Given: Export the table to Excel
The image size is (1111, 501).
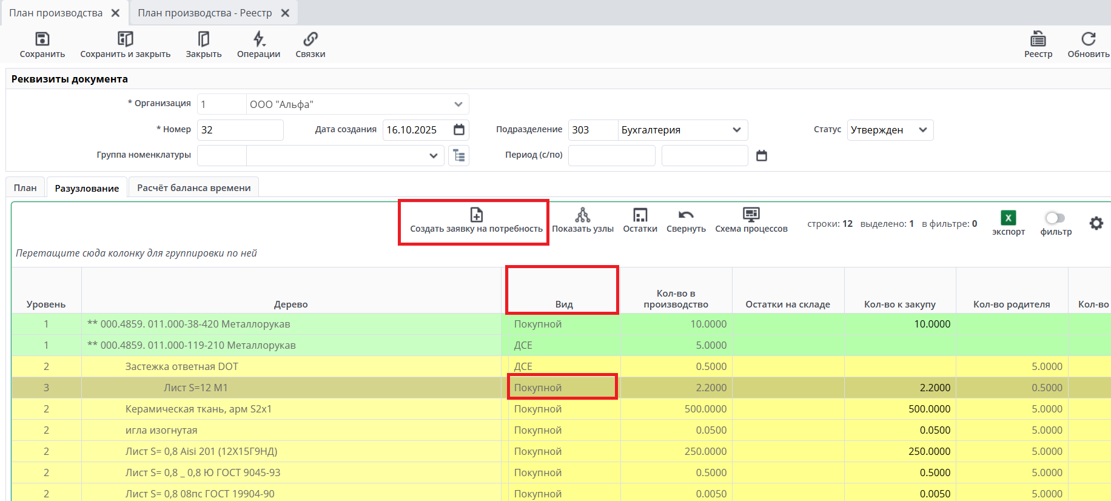Looking at the screenshot, I should pos(1008,218).
